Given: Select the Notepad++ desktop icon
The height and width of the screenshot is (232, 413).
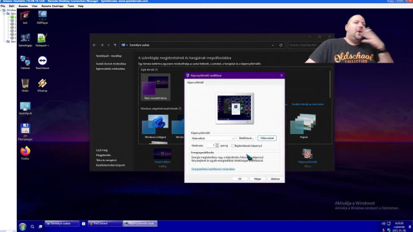Looking at the screenshot, I should pyautogui.click(x=42, y=40).
